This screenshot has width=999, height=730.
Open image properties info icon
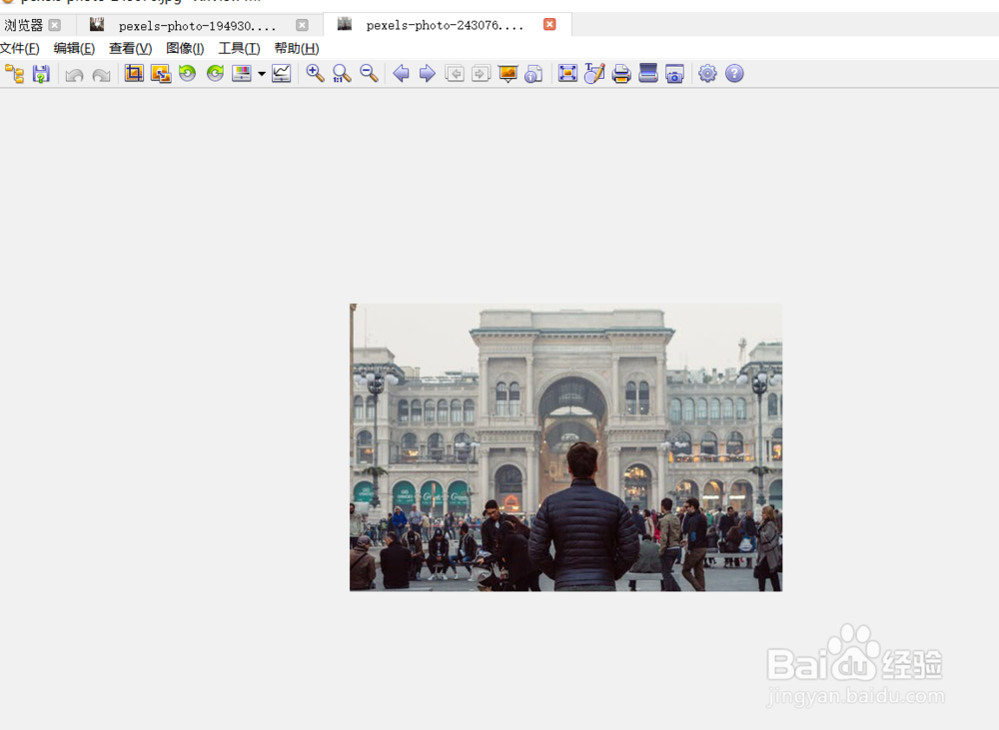click(x=533, y=74)
